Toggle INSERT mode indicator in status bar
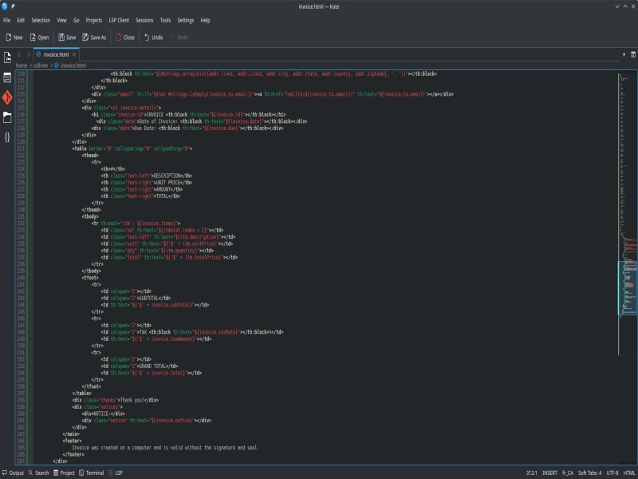 click(549, 473)
